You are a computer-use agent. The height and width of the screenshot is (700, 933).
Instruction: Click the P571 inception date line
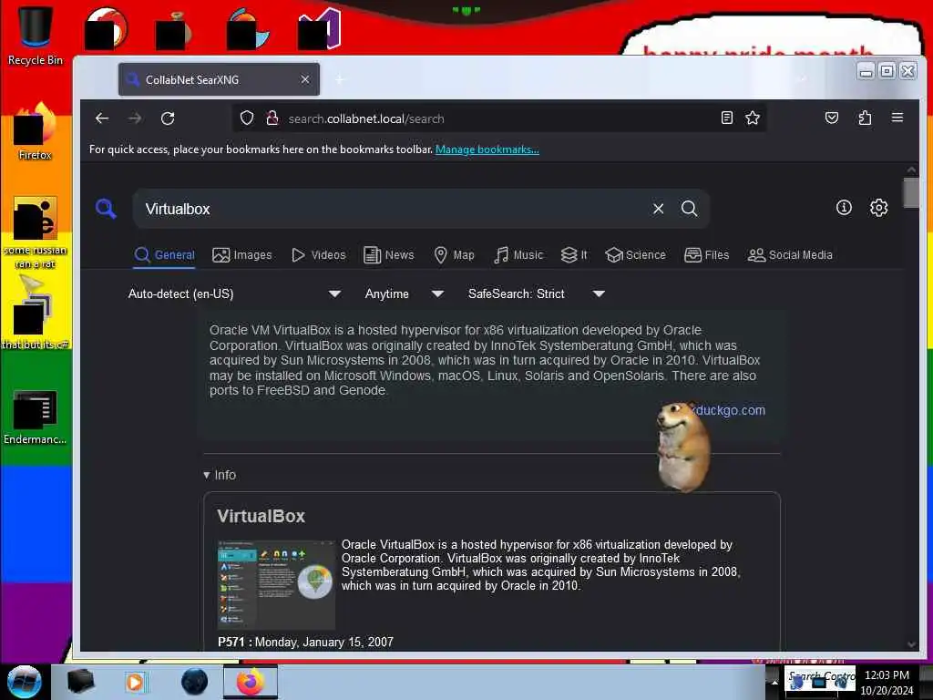point(305,643)
